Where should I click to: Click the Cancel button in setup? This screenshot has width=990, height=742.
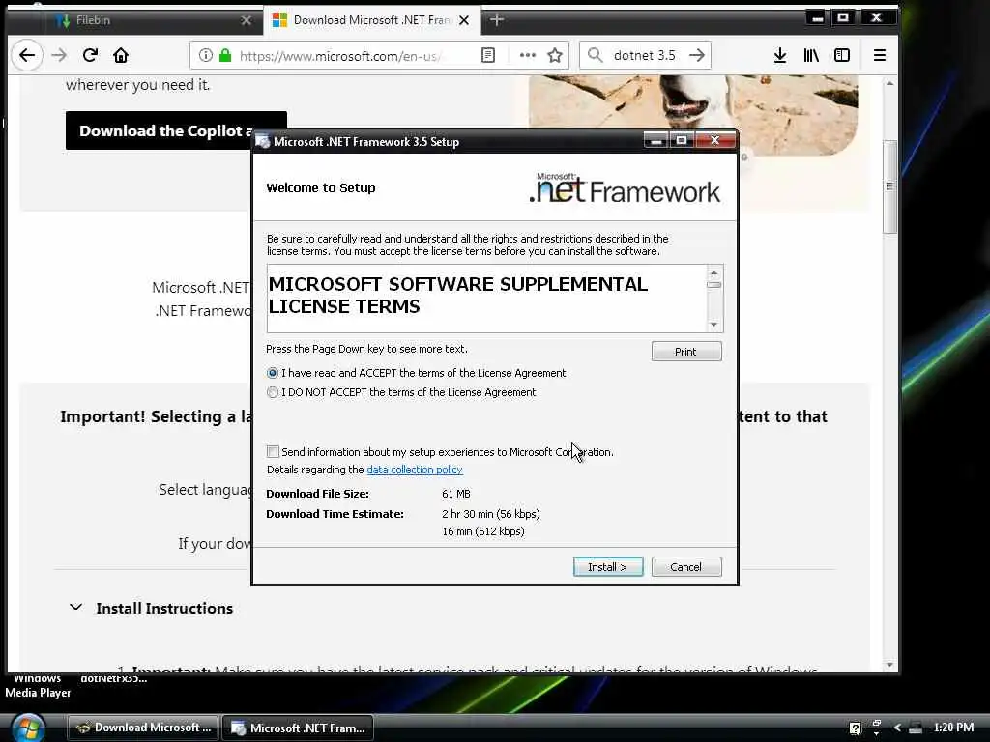(x=686, y=566)
